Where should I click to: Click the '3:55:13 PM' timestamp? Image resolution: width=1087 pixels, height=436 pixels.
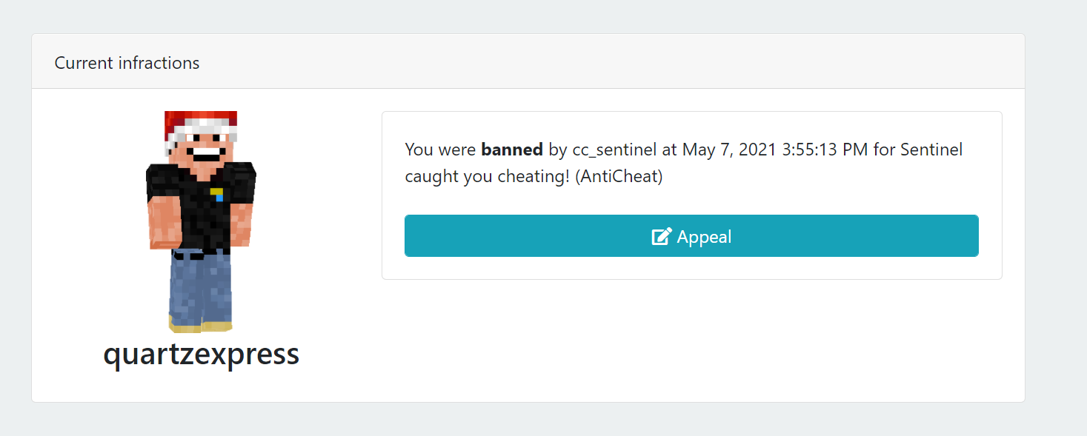point(825,150)
